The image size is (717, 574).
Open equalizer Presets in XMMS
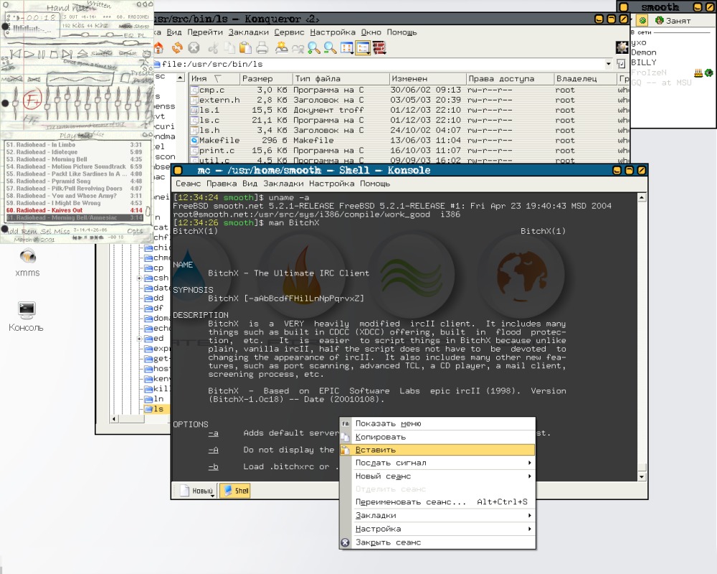coord(142,72)
